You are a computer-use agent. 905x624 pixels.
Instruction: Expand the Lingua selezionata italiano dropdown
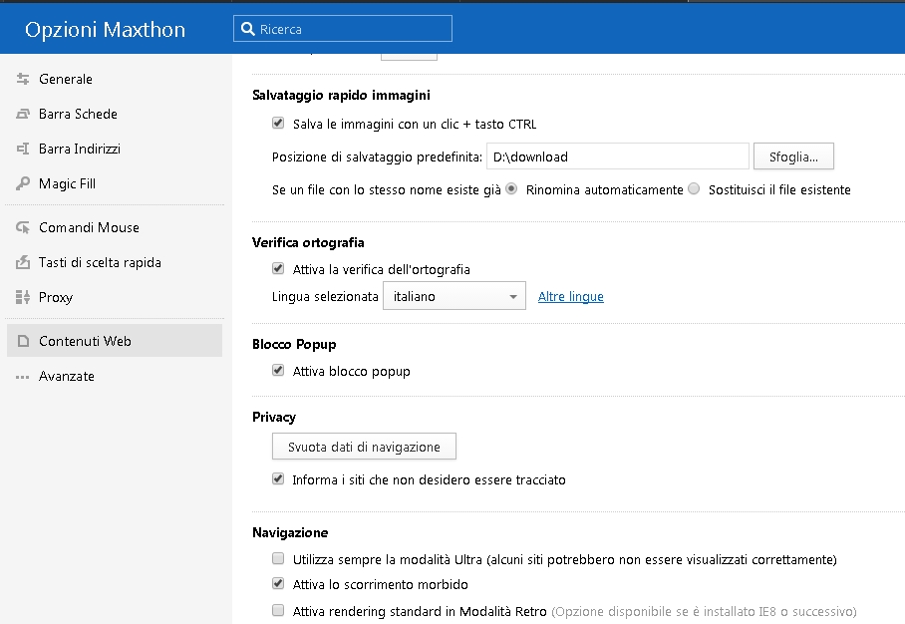point(454,295)
